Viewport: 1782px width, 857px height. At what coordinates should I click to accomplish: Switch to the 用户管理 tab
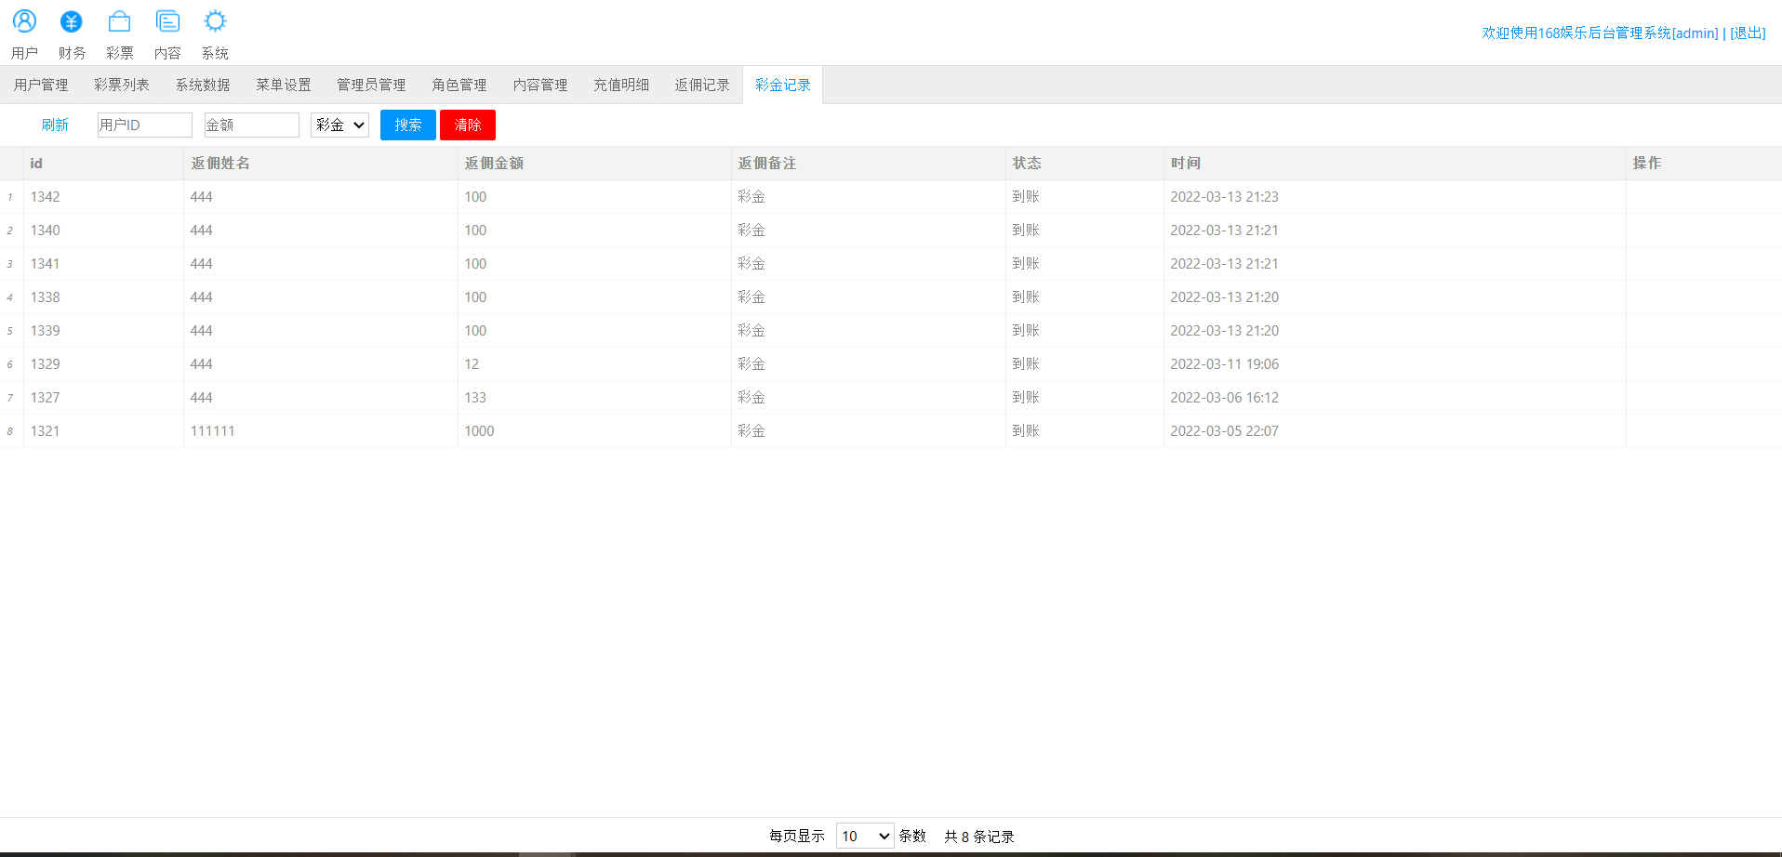coord(41,85)
